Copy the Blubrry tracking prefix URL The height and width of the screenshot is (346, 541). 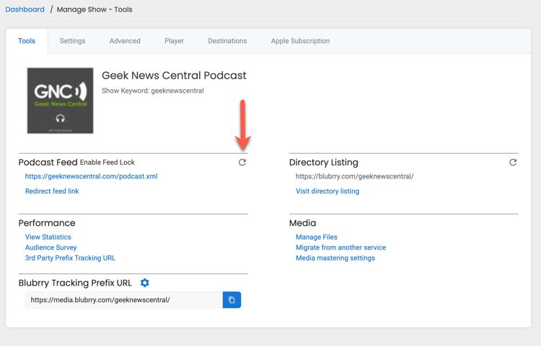tap(232, 300)
